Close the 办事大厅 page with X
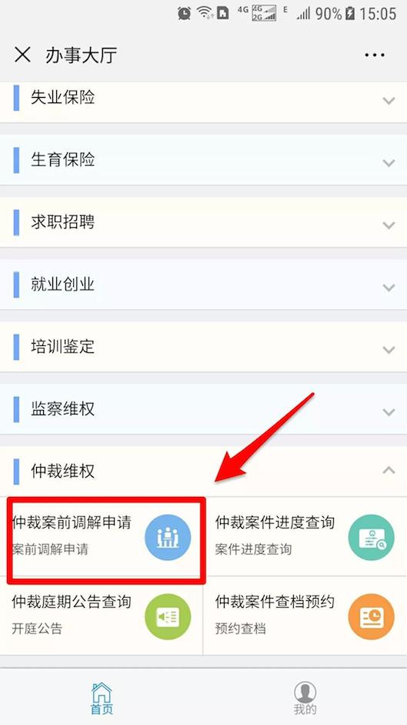 pos(22,55)
